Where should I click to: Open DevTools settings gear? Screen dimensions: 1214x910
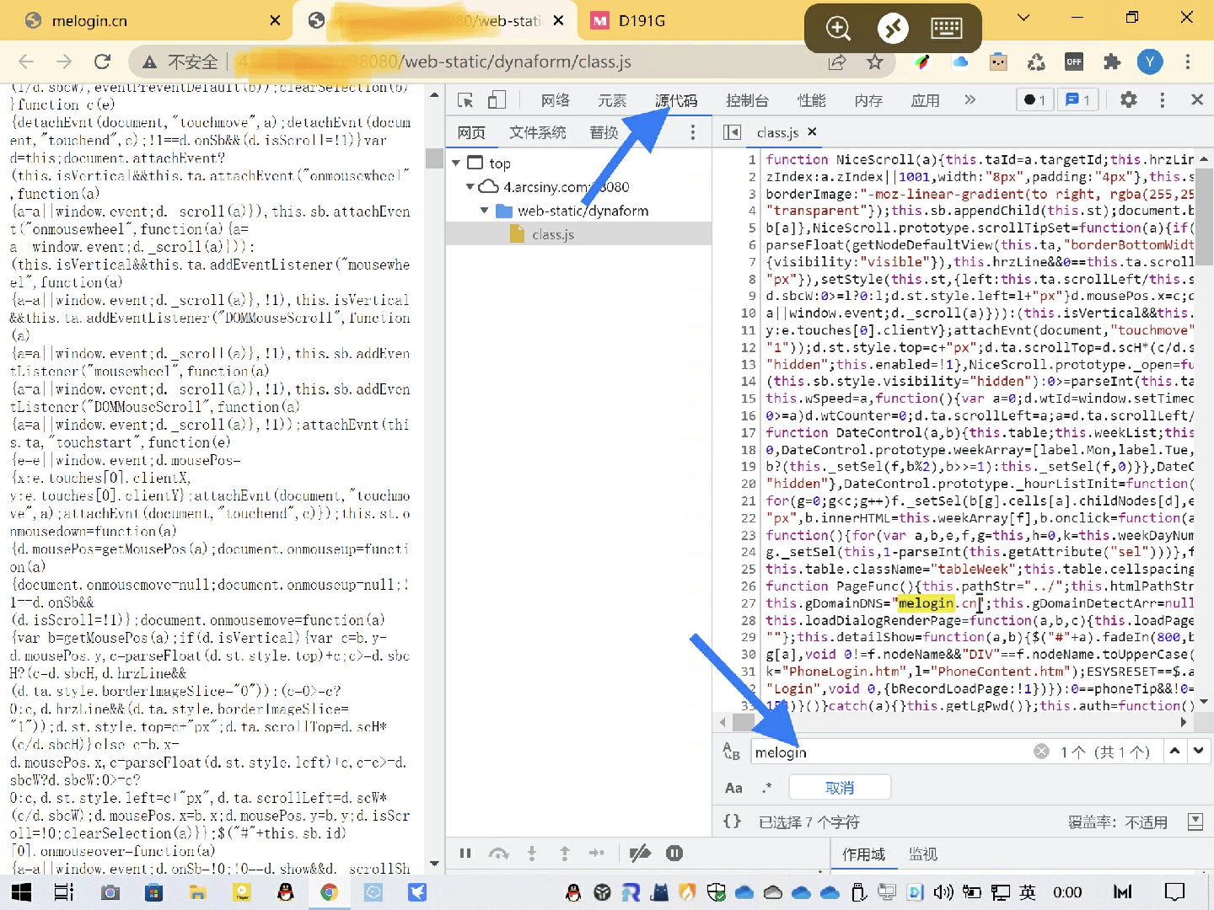1128,100
